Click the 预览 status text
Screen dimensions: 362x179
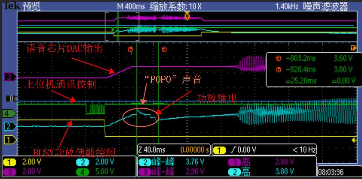pyautogui.click(x=32, y=6)
